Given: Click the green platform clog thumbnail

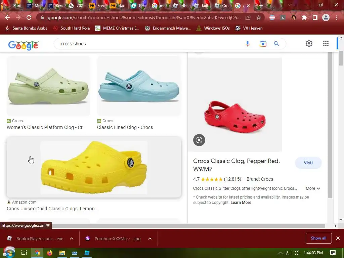Looking at the screenshot, I should pos(48,86).
